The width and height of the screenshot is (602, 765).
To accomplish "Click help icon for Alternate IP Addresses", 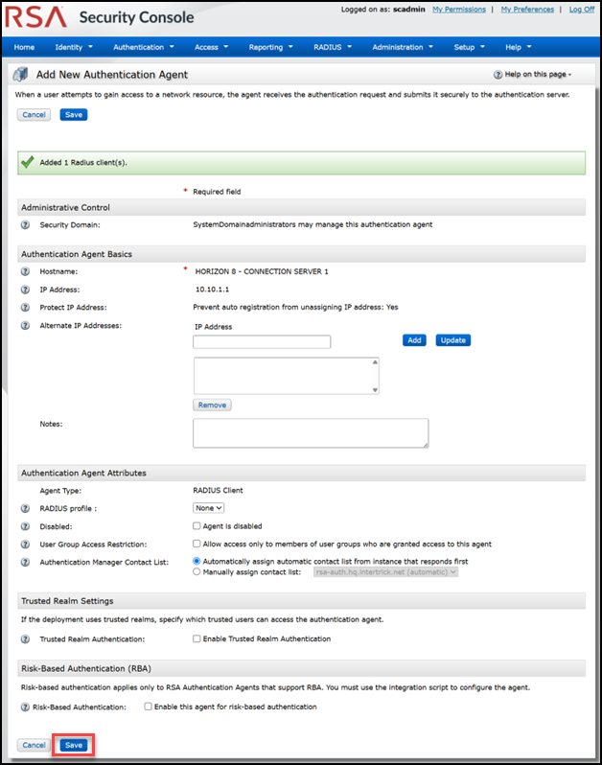I will (x=25, y=325).
